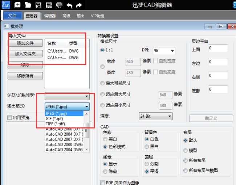Redo the last action
The height and width of the screenshot is (185, 236).
[x=79, y=5]
